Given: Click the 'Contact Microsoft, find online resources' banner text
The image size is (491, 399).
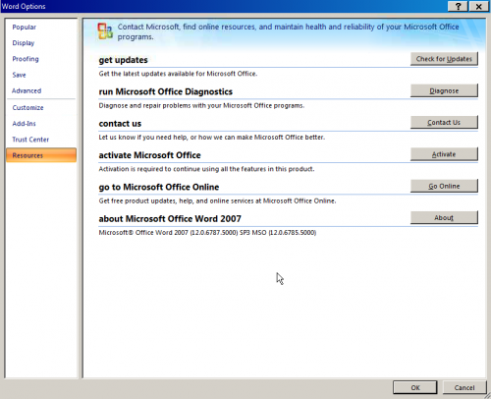Looking at the screenshot, I should click(x=288, y=31).
